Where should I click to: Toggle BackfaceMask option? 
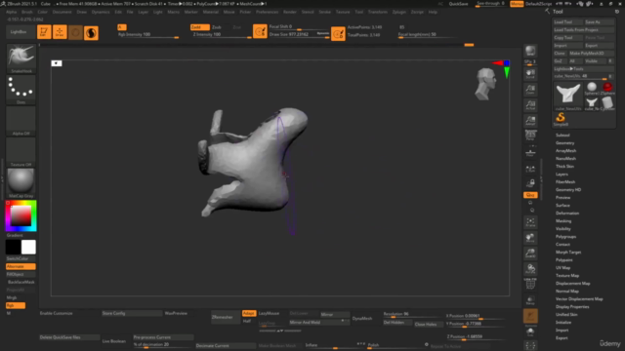click(21, 282)
